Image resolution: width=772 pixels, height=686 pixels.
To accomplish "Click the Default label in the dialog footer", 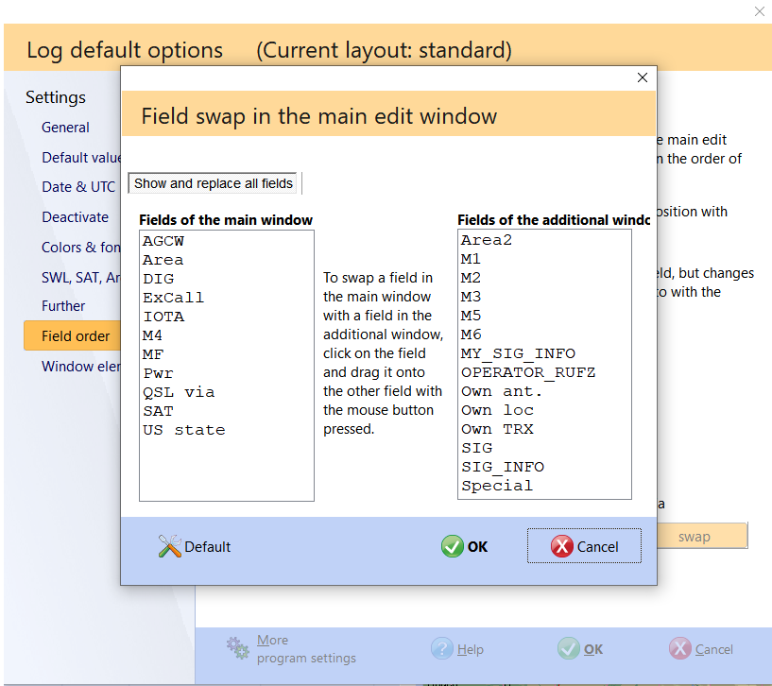I will 207,547.
